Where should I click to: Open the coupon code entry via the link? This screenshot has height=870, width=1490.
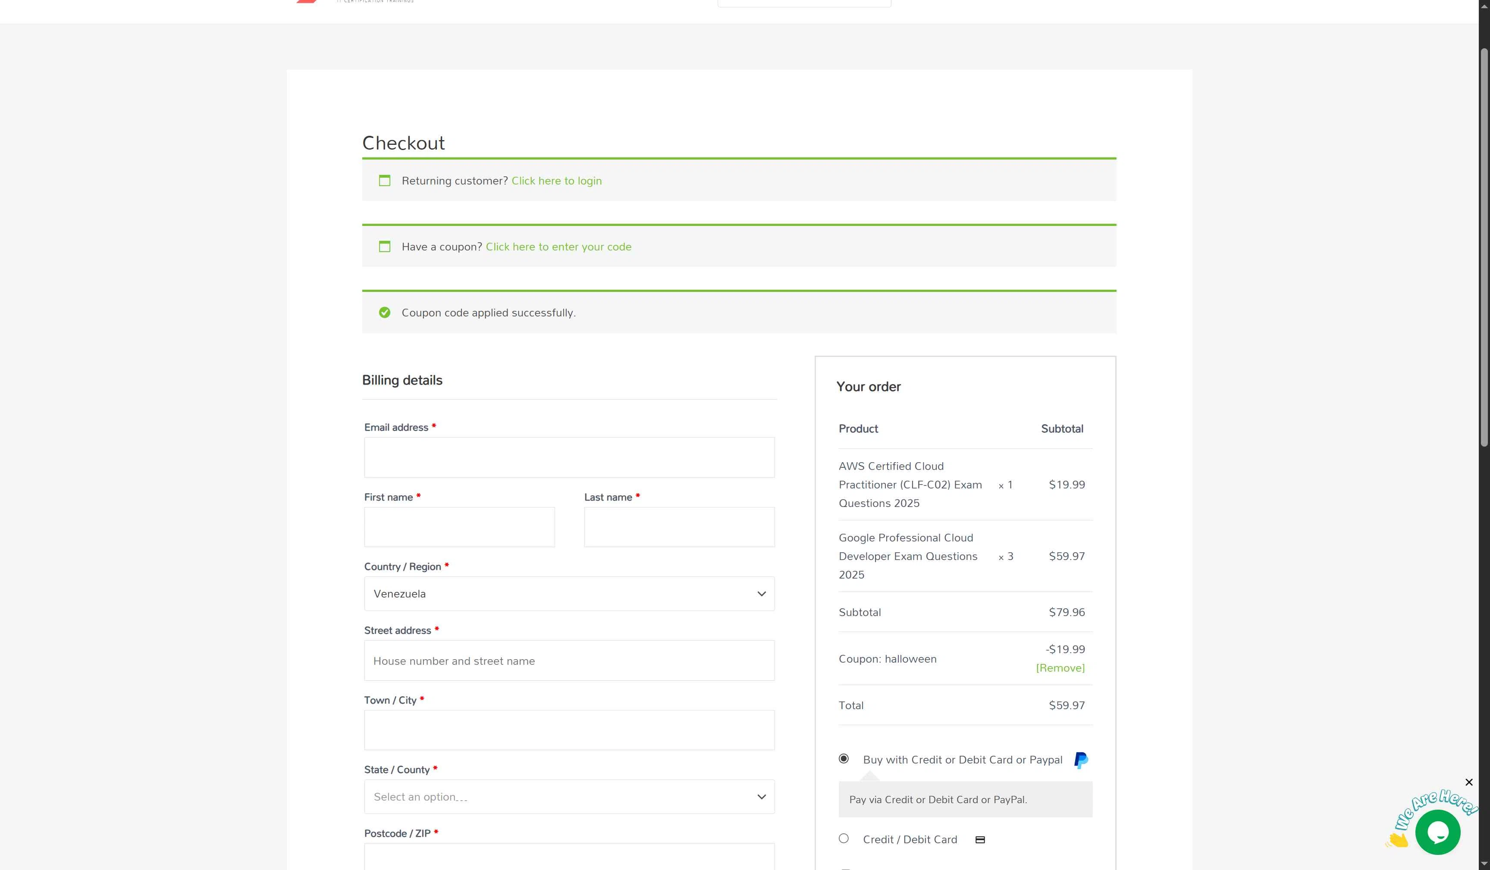click(558, 247)
